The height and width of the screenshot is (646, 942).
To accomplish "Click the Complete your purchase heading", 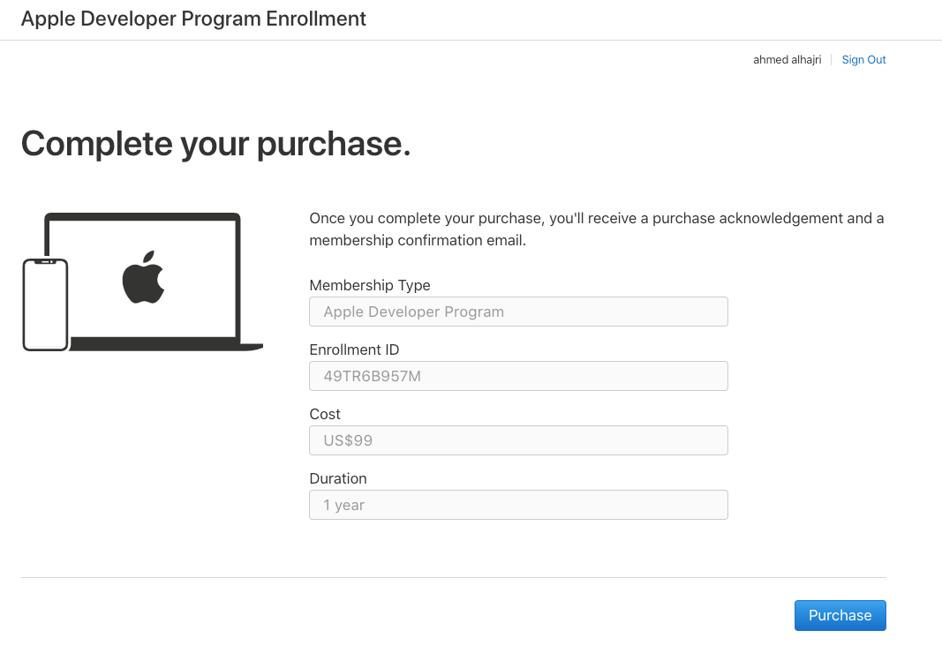I will click(215, 143).
